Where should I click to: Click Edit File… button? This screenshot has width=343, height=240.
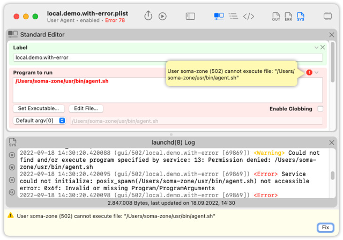click(x=86, y=108)
